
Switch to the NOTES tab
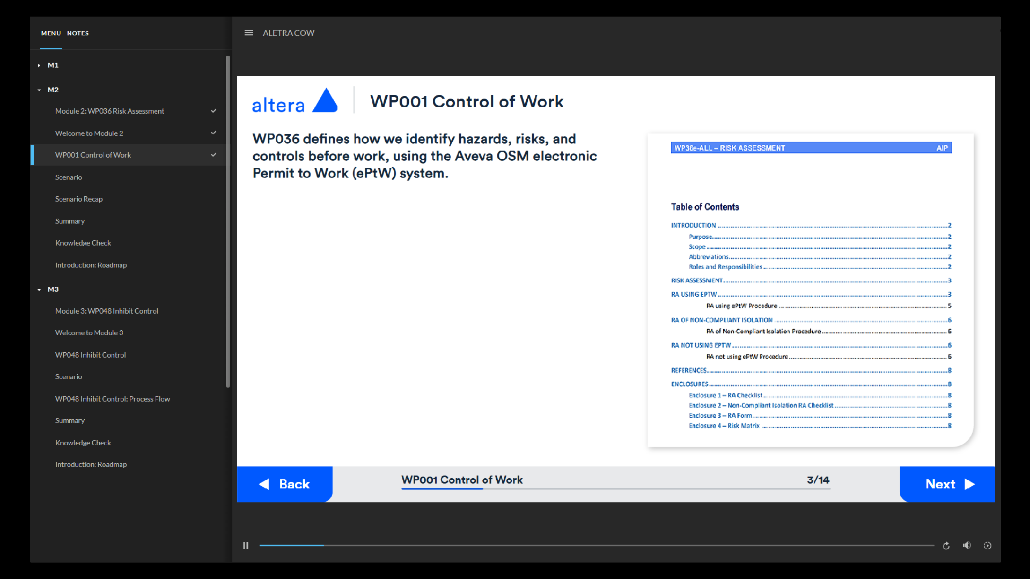(78, 33)
